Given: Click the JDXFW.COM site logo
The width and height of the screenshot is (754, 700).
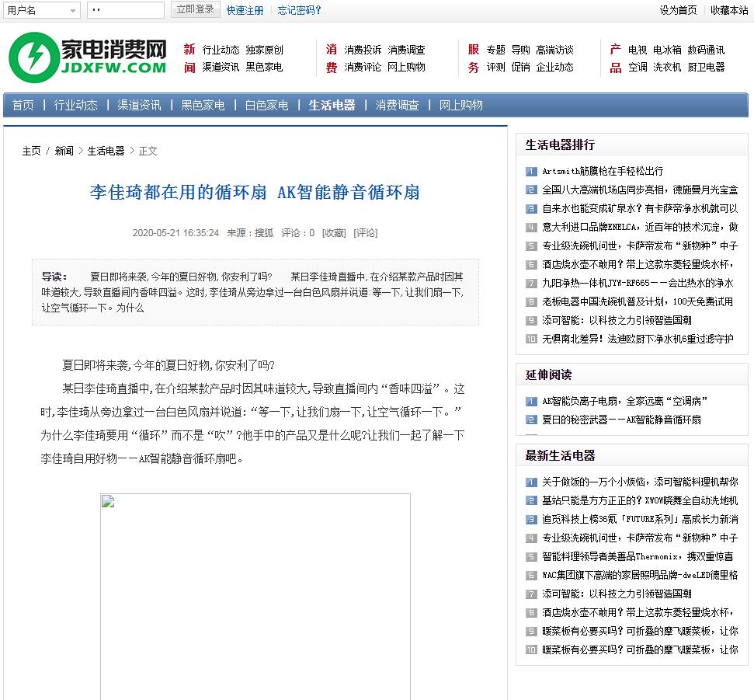Looking at the screenshot, I should tap(88, 57).
